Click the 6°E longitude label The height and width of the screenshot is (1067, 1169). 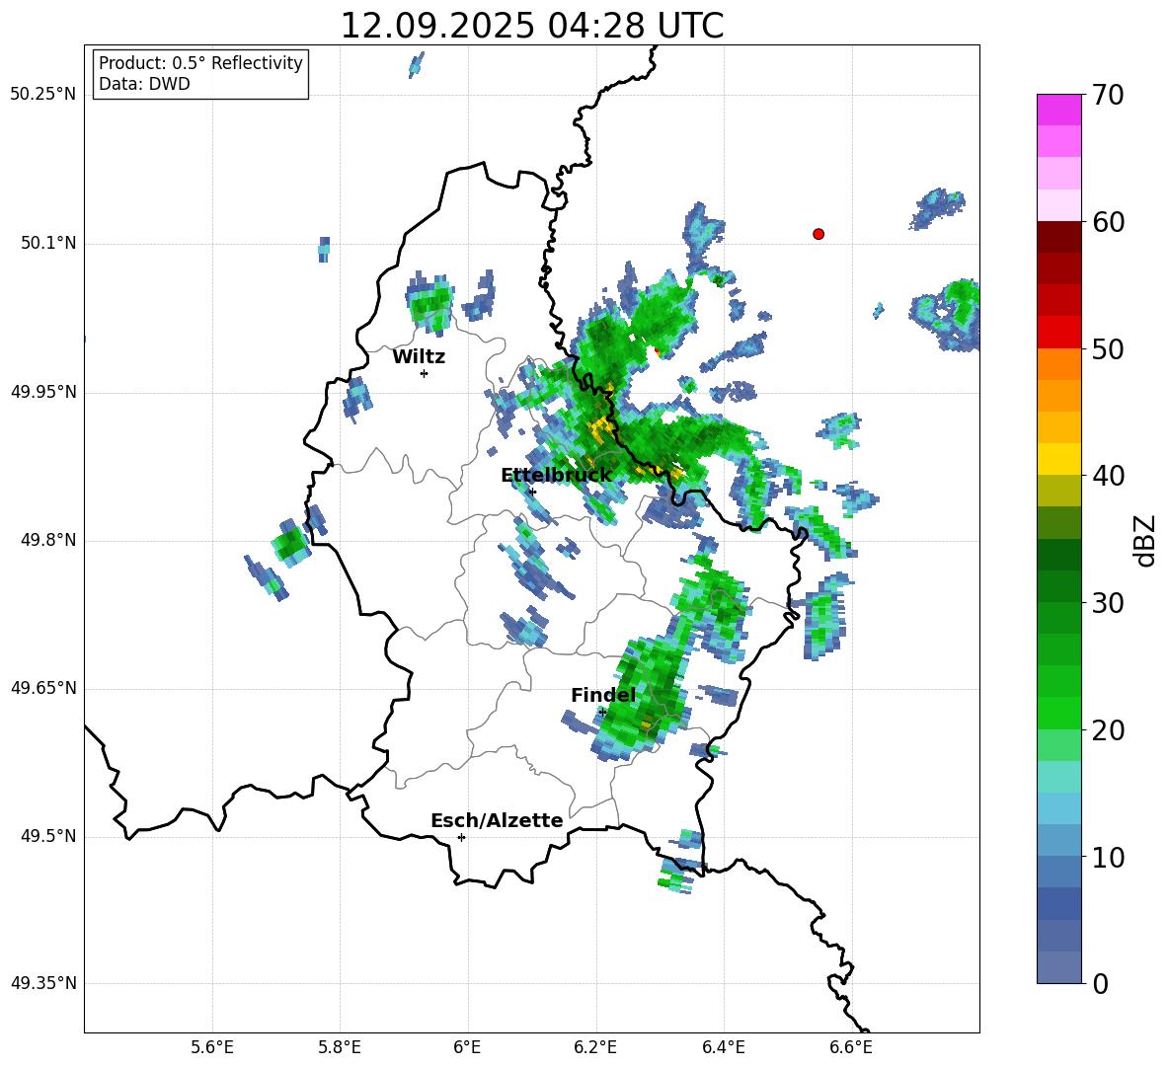tap(467, 1047)
